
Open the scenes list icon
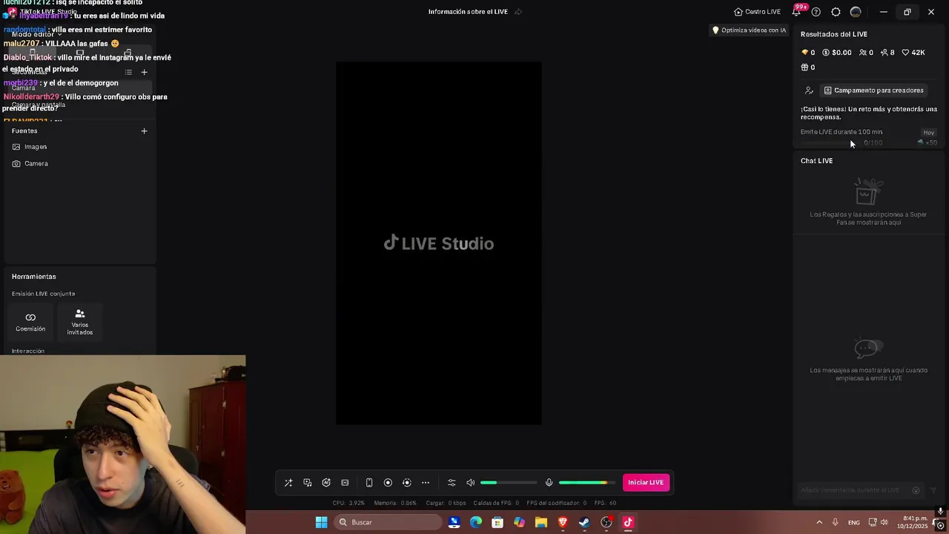[128, 72]
